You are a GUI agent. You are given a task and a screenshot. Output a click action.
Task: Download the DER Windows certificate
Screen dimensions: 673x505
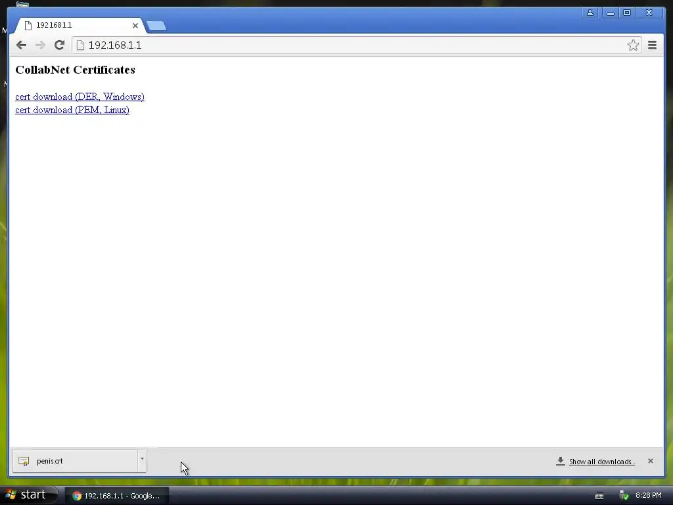(x=80, y=97)
